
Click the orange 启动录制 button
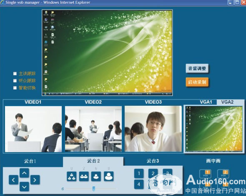click(197, 82)
